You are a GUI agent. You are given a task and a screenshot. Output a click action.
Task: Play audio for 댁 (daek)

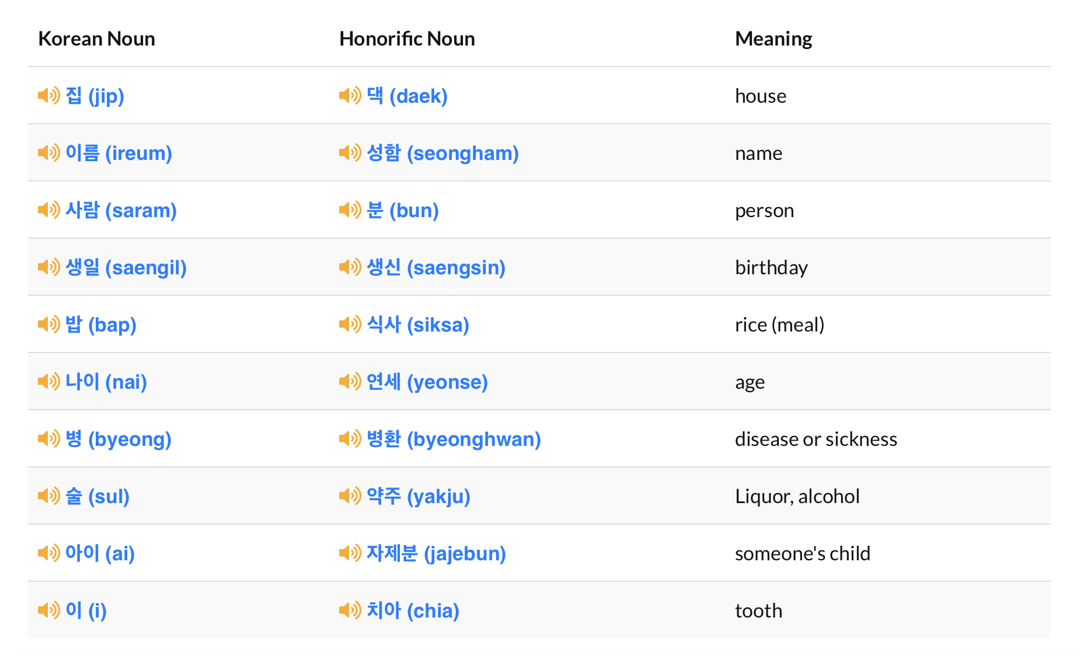tap(349, 96)
